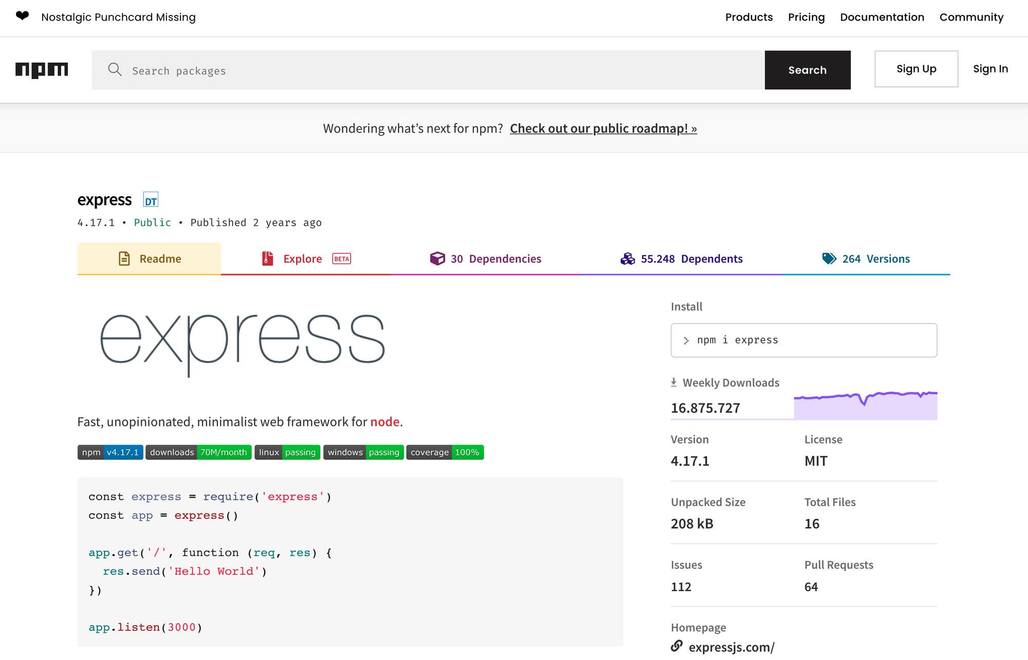Click the npm logo
This screenshot has width=1028, height=660.
pyautogui.click(x=42, y=69)
